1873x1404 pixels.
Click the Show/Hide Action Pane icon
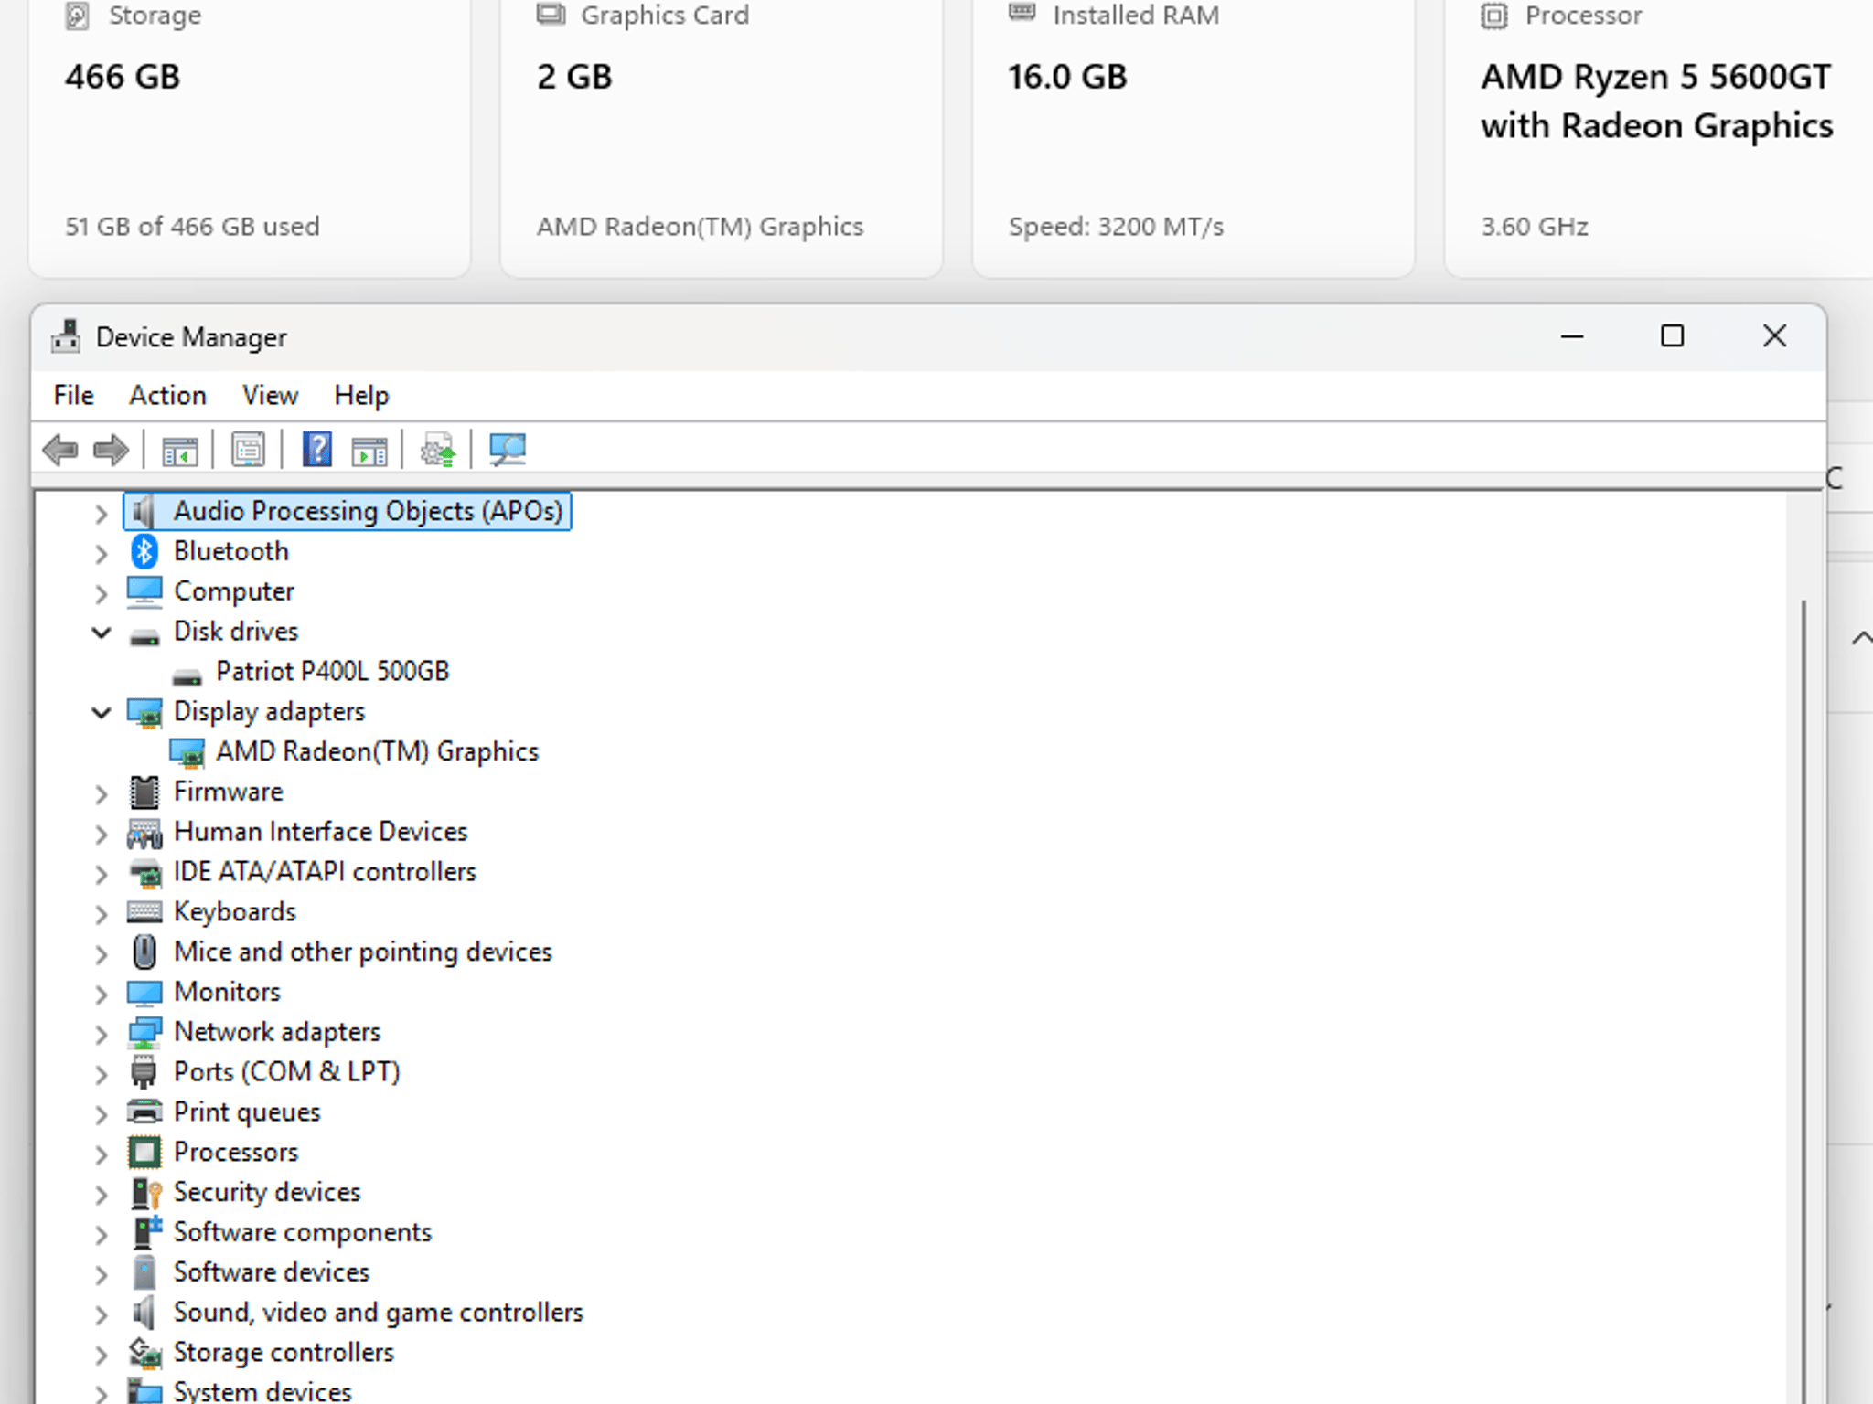369,450
